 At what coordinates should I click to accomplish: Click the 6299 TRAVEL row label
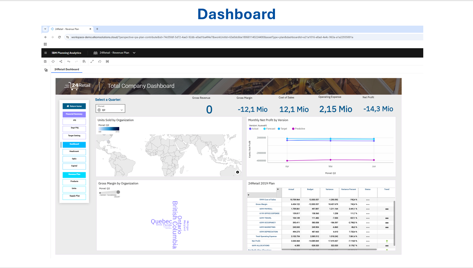click(x=265, y=218)
